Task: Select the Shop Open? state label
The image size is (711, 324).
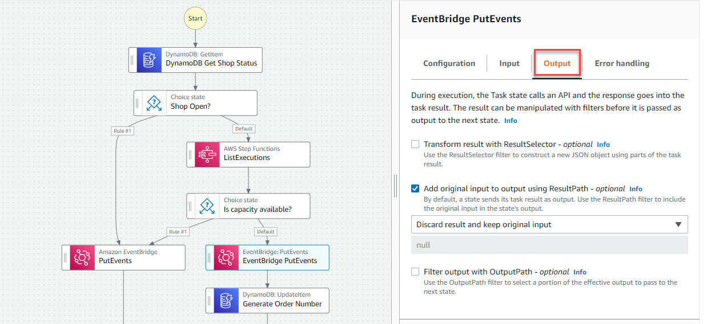Action: click(190, 106)
